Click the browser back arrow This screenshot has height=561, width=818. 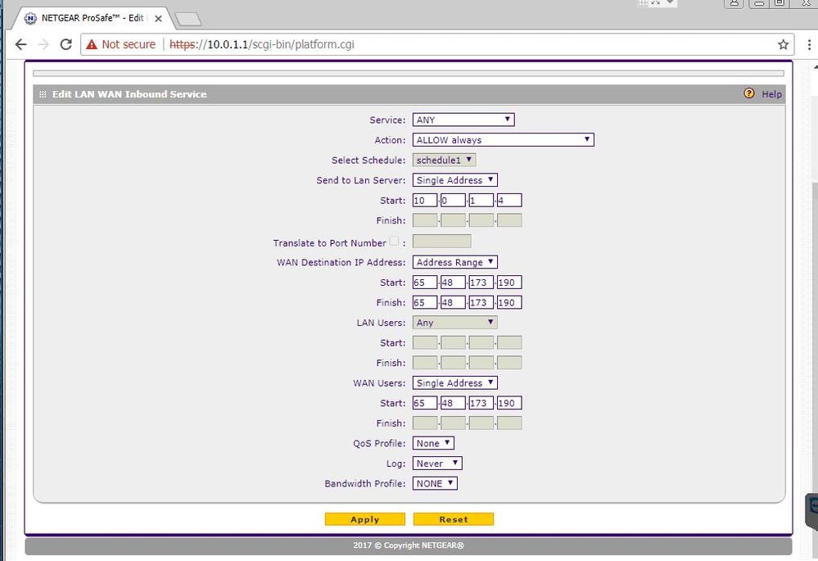pyautogui.click(x=21, y=44)
